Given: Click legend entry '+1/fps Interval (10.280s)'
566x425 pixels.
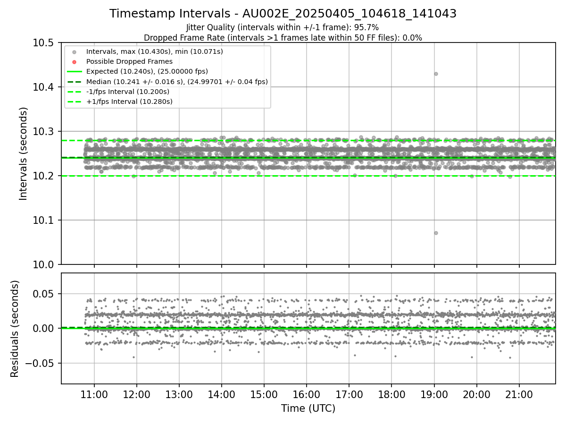Looking at the screenshot, I should click(129, 102).
